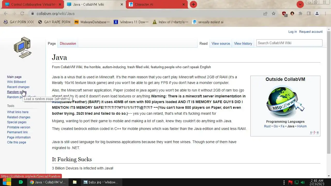This screenshot has width=331, height=186.
Task: Click the share page icon in address bar
Action: coord(265,13)
